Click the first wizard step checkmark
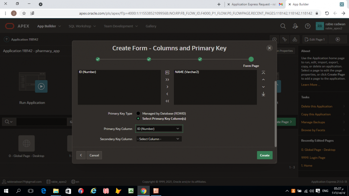Viewport: 349px width, 196px height. 98,59
